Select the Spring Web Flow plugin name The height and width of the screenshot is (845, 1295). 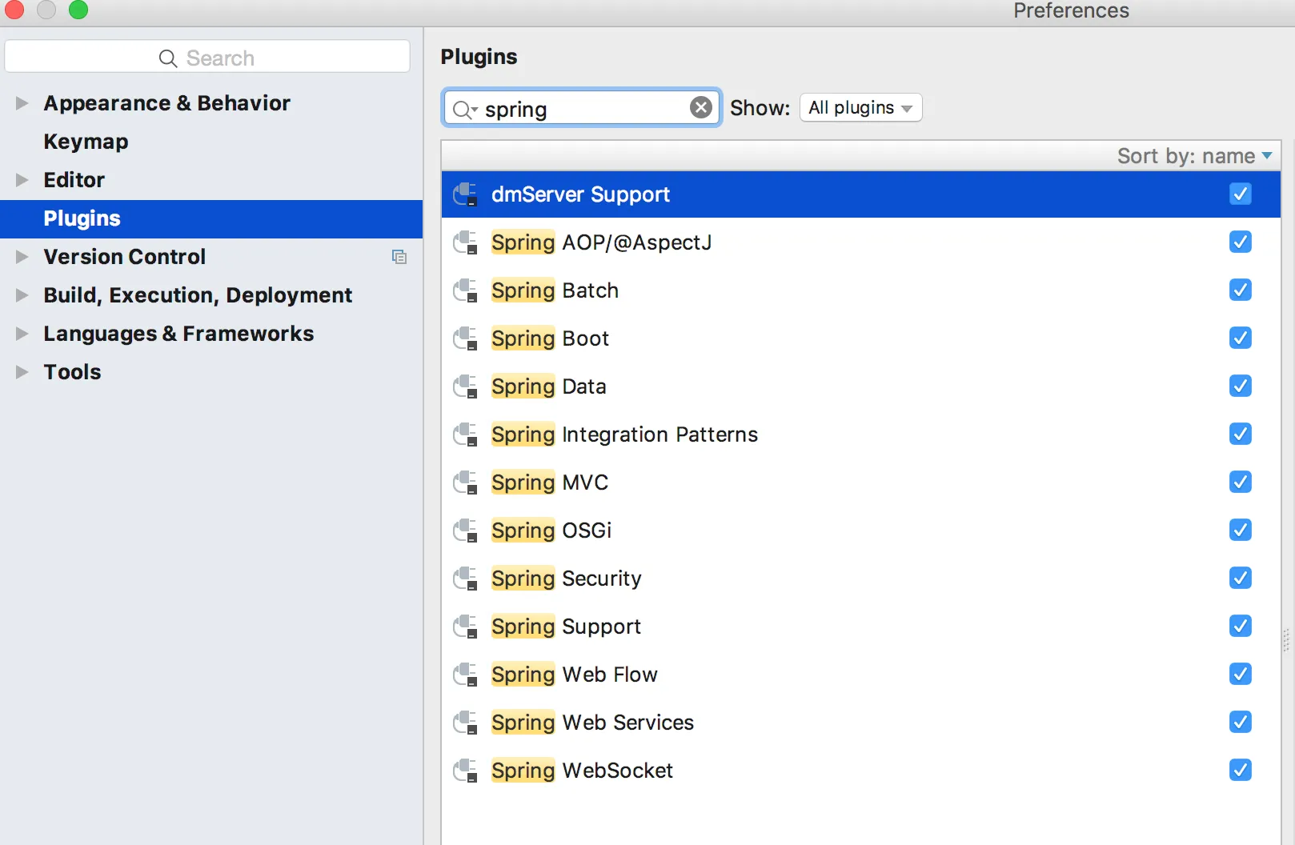pyautogui.click(x=574, y=675)
